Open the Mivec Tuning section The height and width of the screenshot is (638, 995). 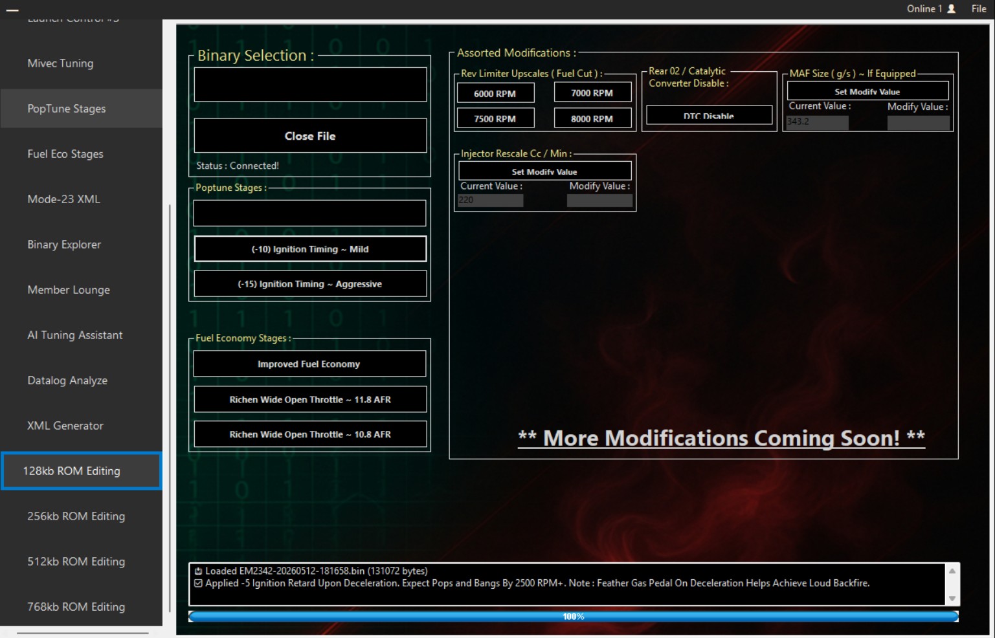click(81, 63)
